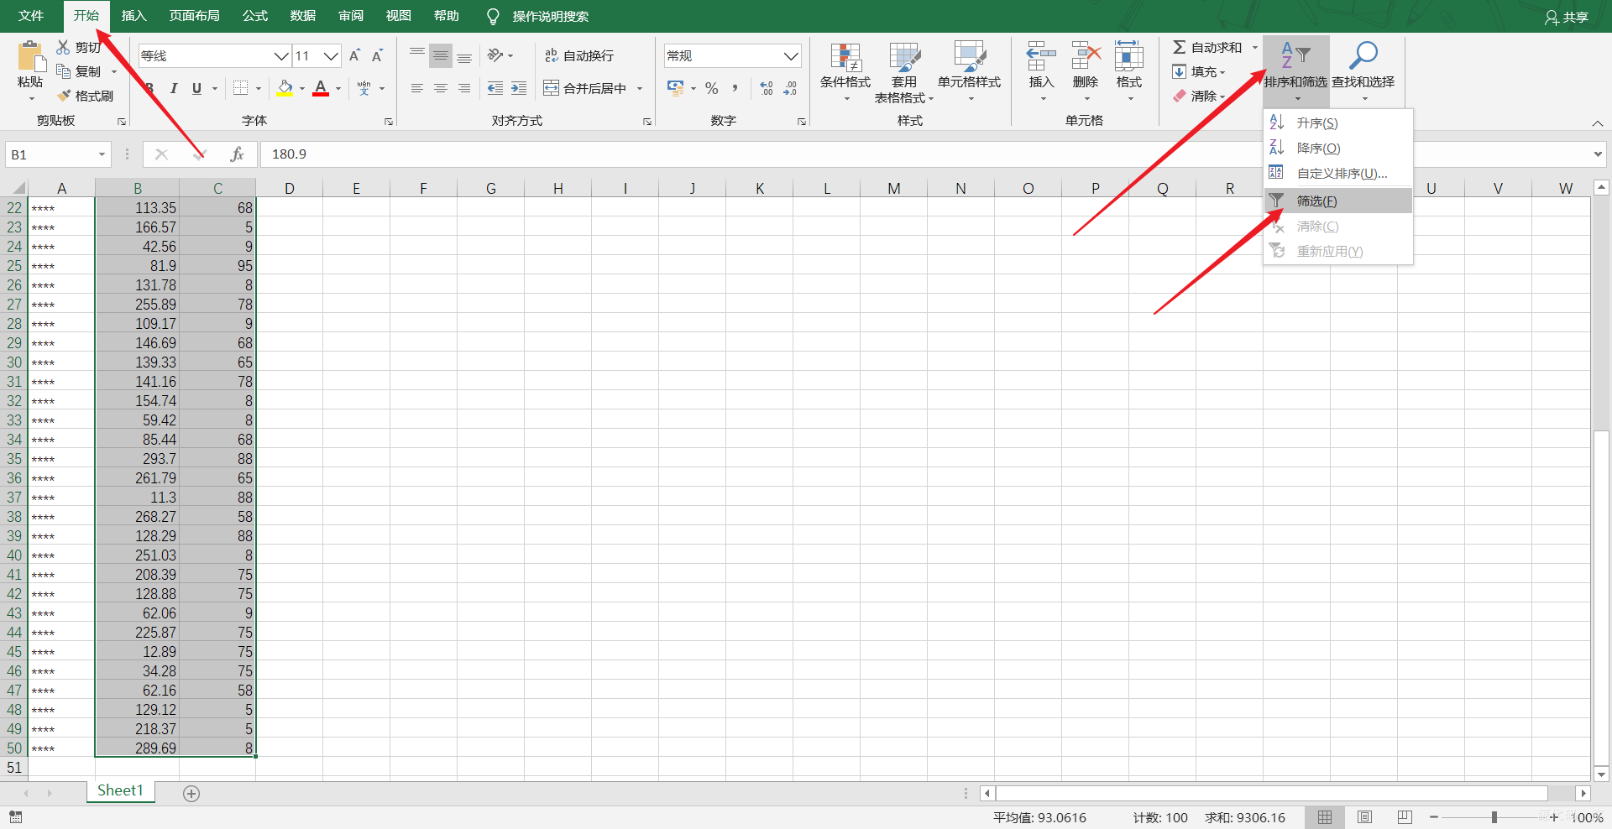Toggle right text alignment

click(464, 88)
